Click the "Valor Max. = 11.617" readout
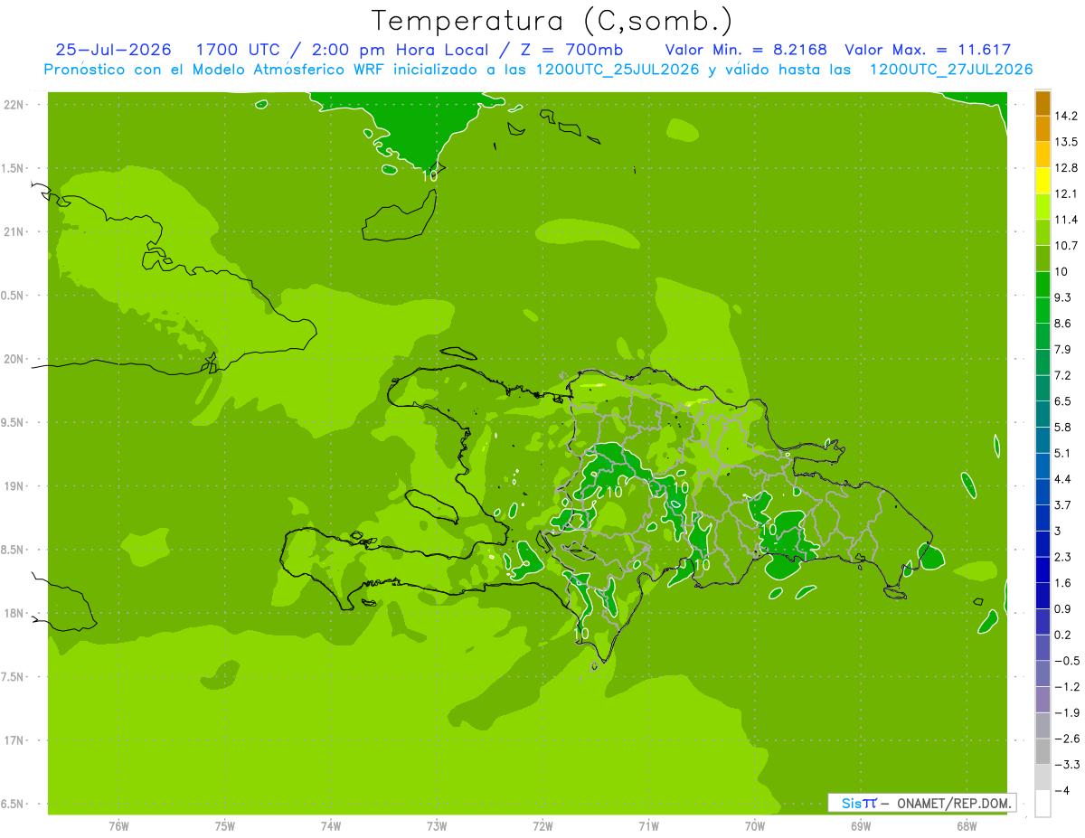1085x838 pixels. 928,50
